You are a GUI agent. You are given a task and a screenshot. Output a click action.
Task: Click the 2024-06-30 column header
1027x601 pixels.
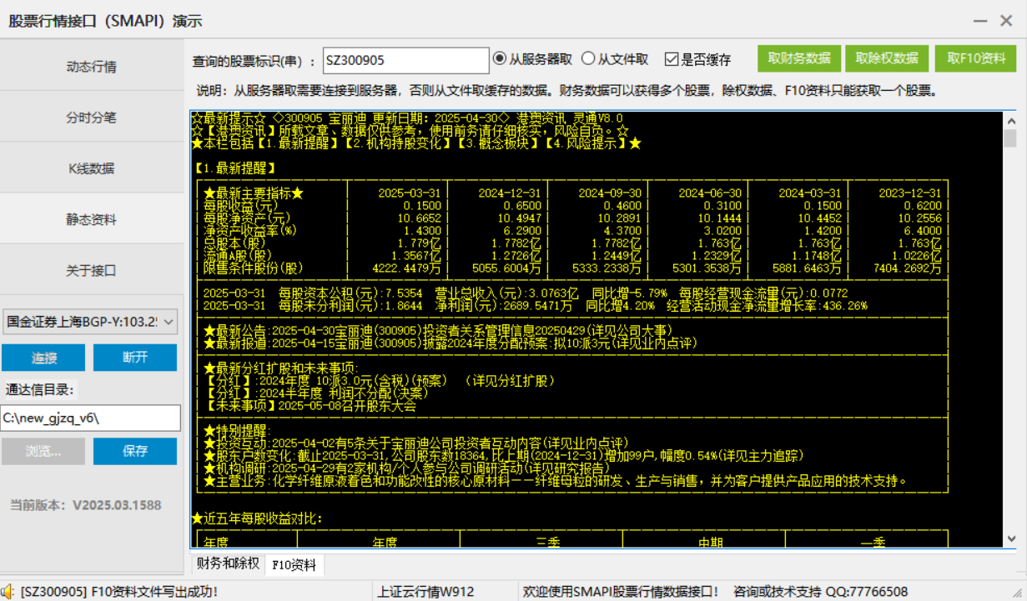(710, 193)
